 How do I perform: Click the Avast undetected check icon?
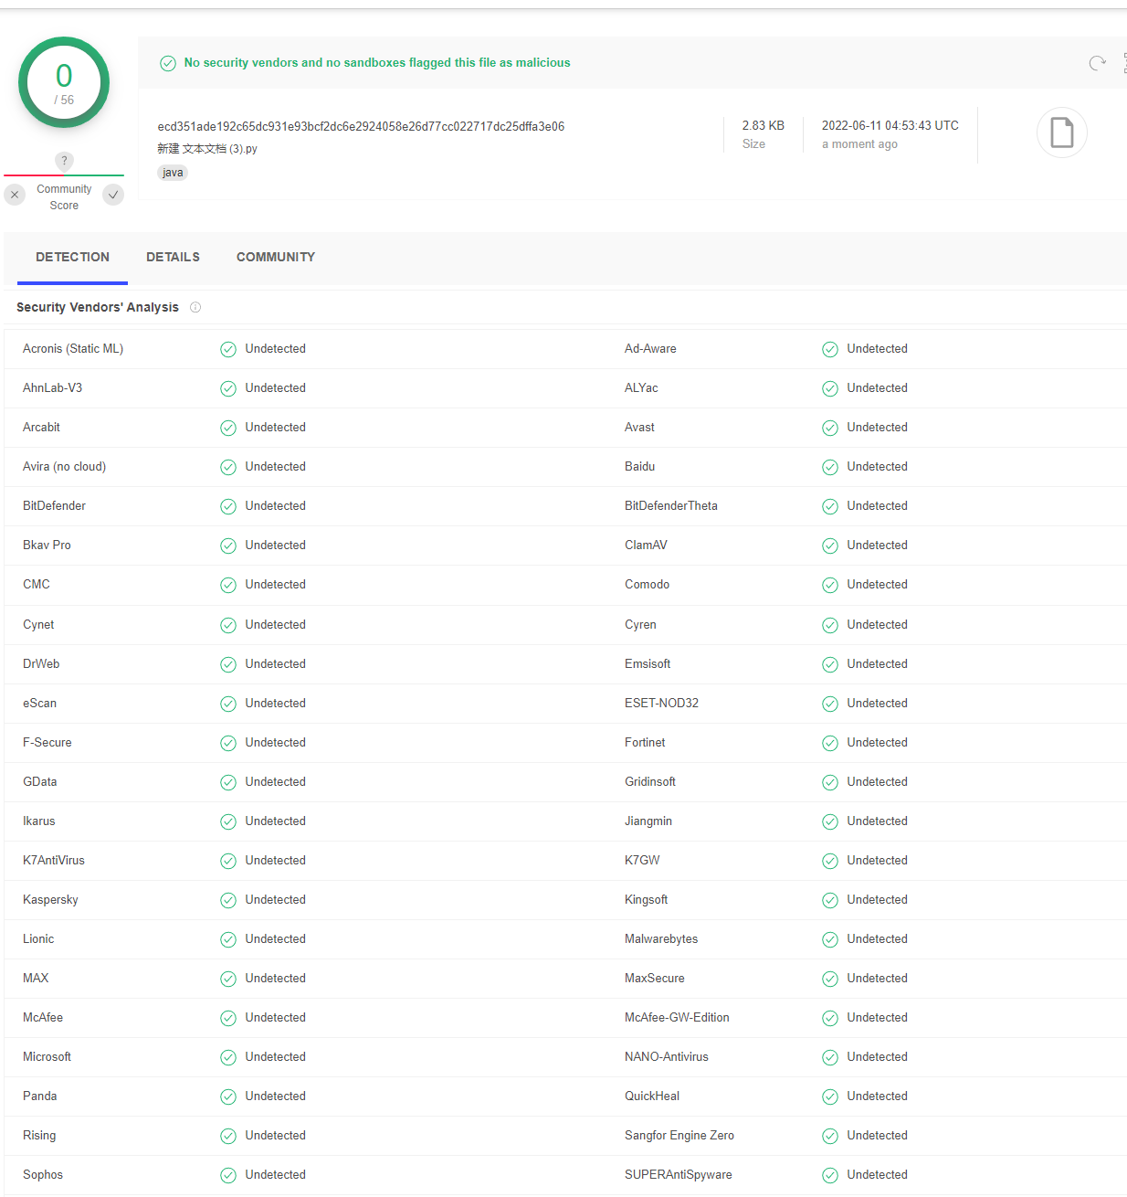(x=830, y=428)
